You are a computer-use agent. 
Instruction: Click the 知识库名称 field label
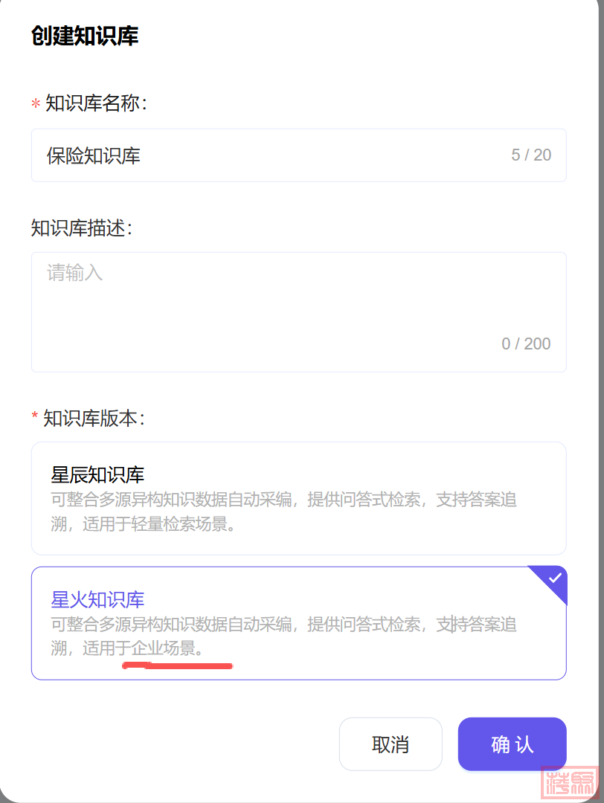click(97, 103)
